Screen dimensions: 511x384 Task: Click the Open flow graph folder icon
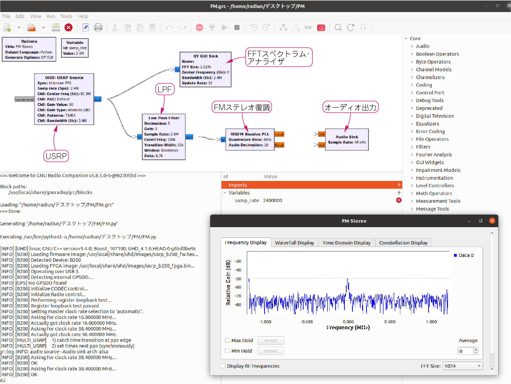pyautogui.click(x=31, y=27)
